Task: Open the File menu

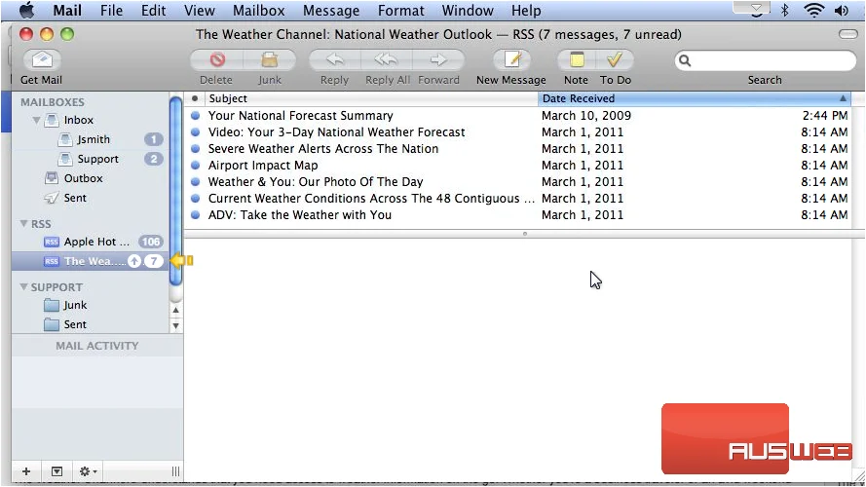Action: (112, 10)
